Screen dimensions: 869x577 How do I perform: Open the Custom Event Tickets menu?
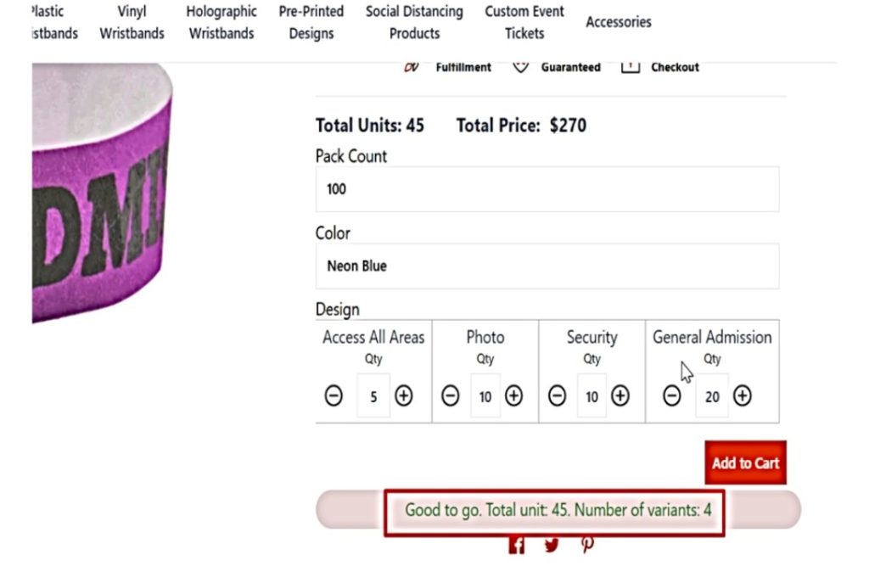pos(524,23)
